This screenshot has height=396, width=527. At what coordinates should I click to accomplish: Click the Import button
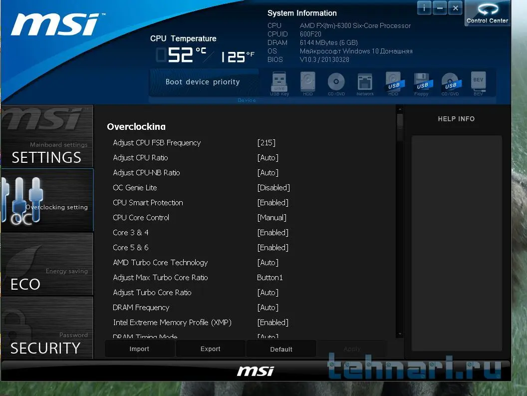(x=139, y=349)
